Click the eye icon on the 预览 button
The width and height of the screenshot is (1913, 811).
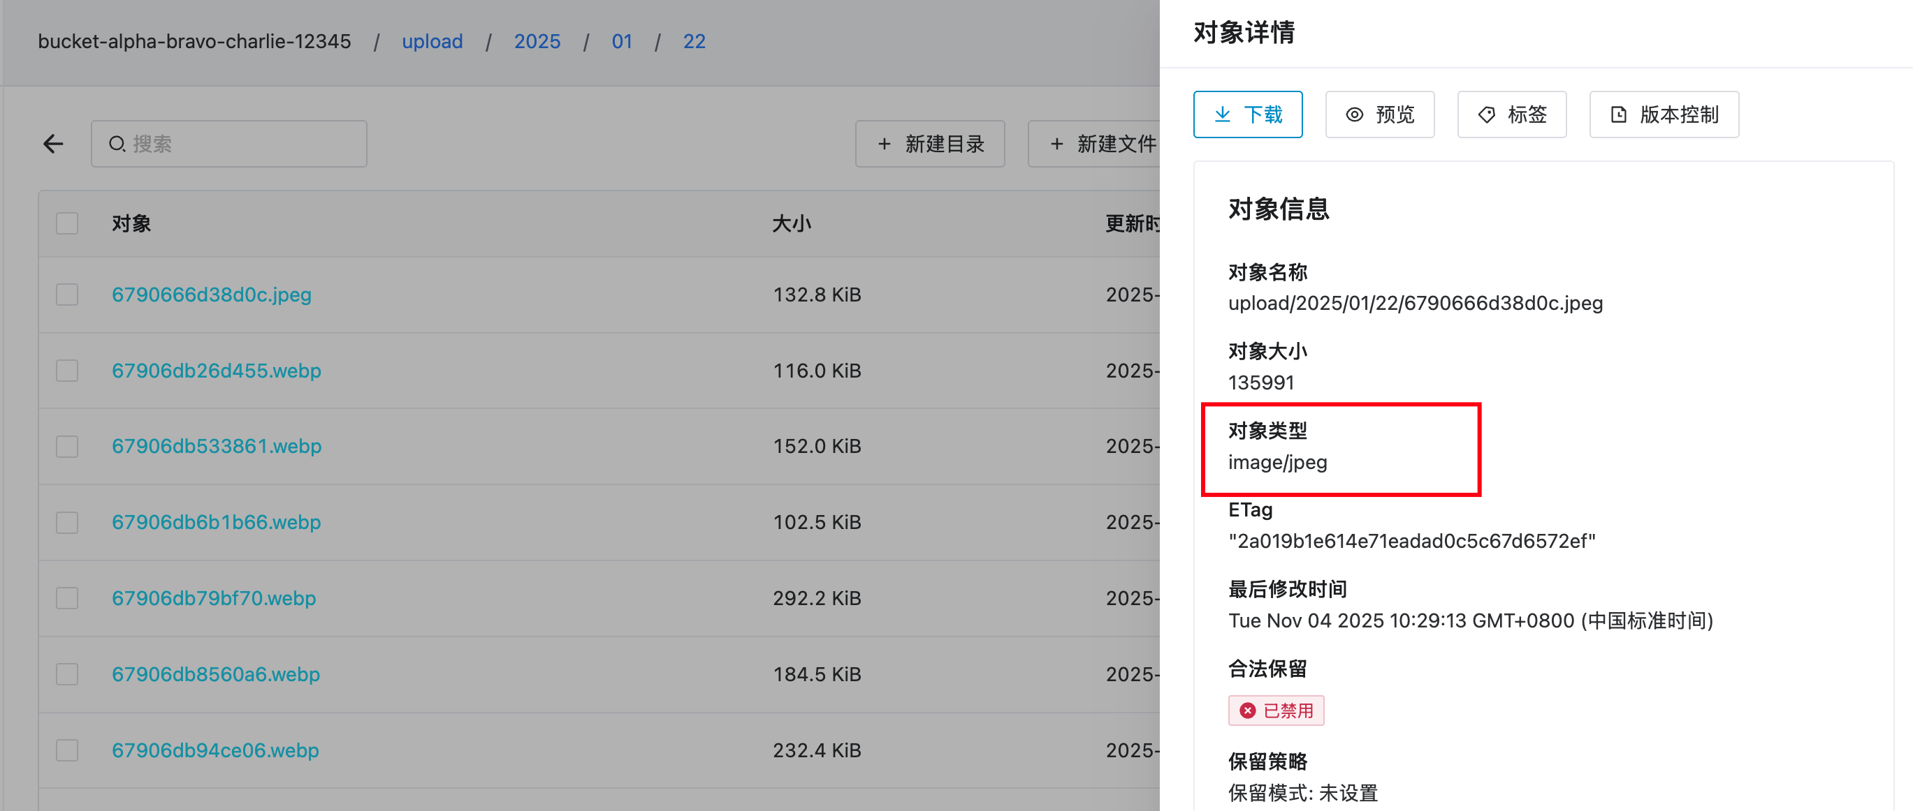1355,114
